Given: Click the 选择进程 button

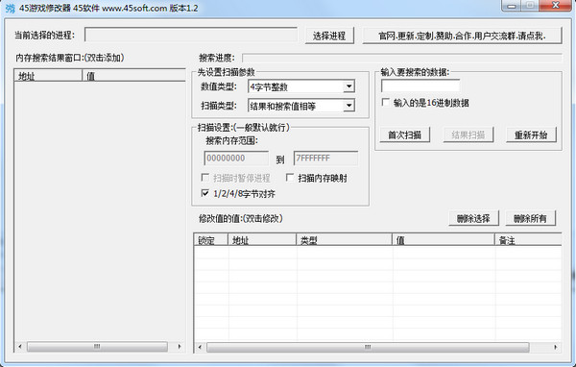Looking at the screenshot, I should click(x=329, y=36).
